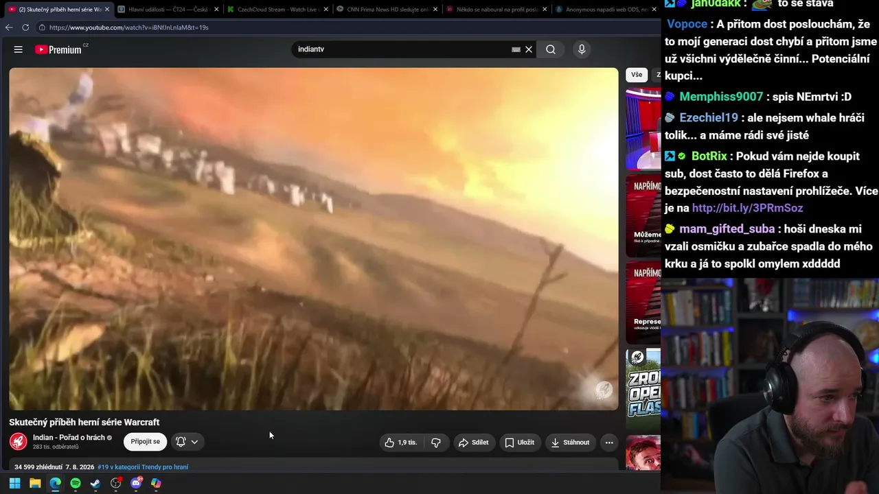The width and height of the screenshot is (879, 494).
Task: Click the mam_gifted_suba username in chat
Action: tap(727, 229)
